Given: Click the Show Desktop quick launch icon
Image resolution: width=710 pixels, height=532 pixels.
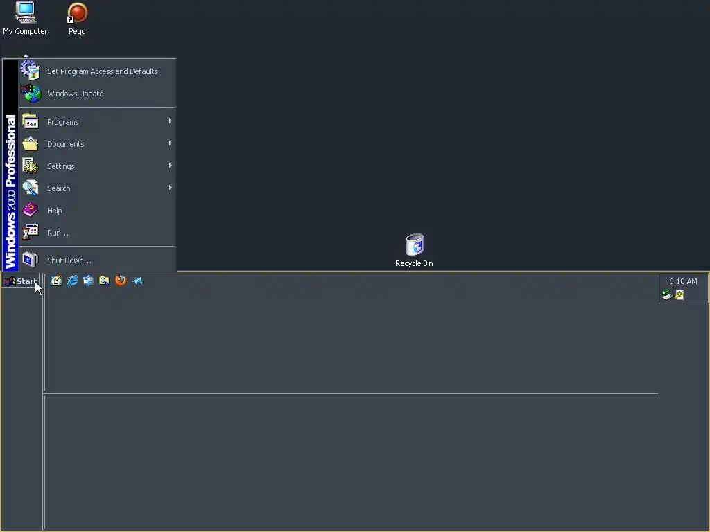Looking at the screenshot, I should click(x=56, y=281).
